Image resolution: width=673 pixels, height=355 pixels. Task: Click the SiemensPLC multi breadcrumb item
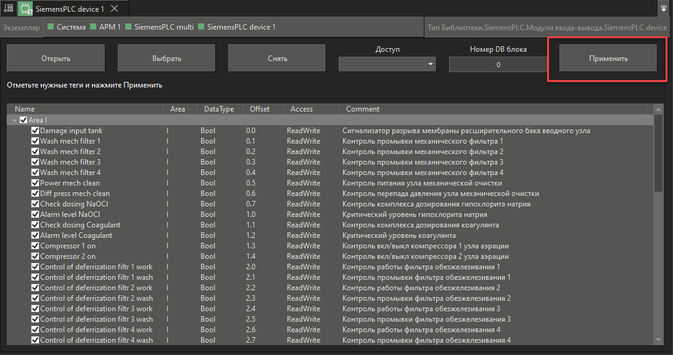159,27
